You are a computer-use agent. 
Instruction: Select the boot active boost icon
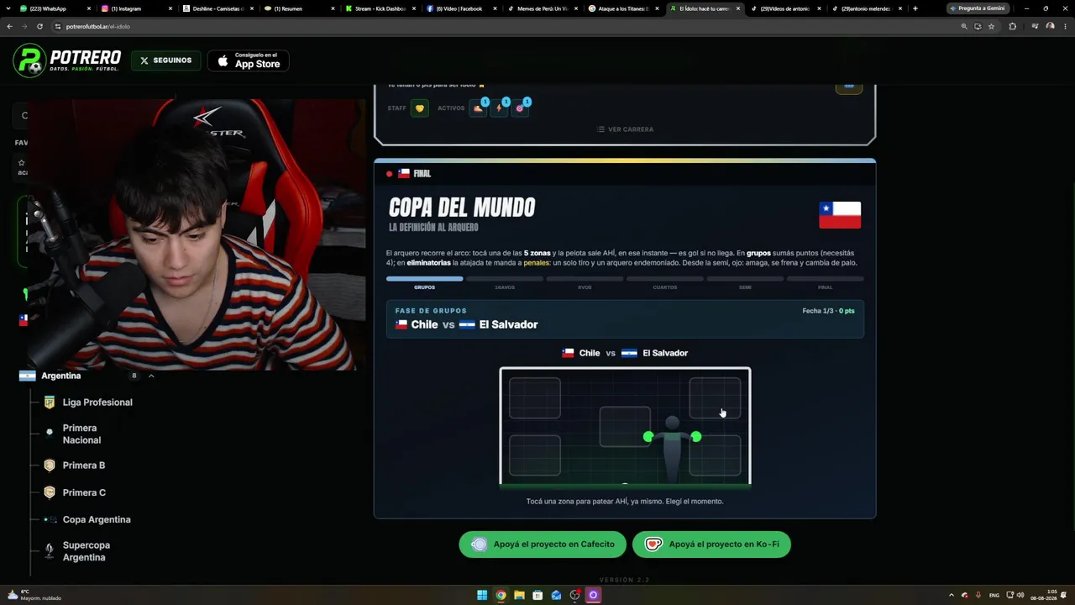point(478,108)
